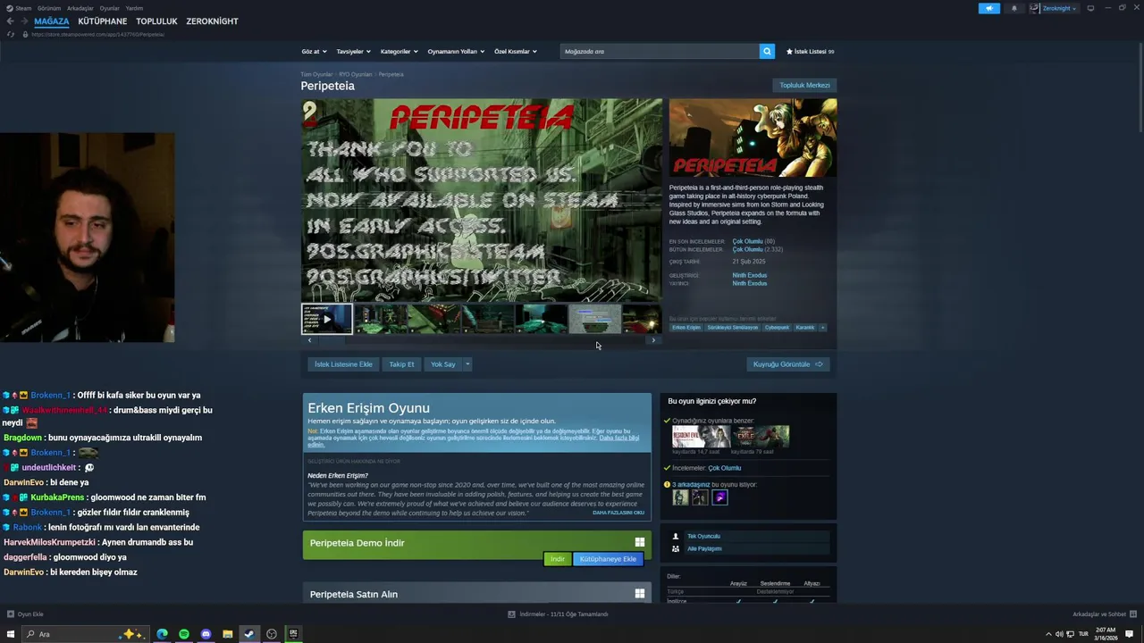Click the green İndir demo button
The width and height of the screenshot is (1144, 643).
tap(557, 559)
